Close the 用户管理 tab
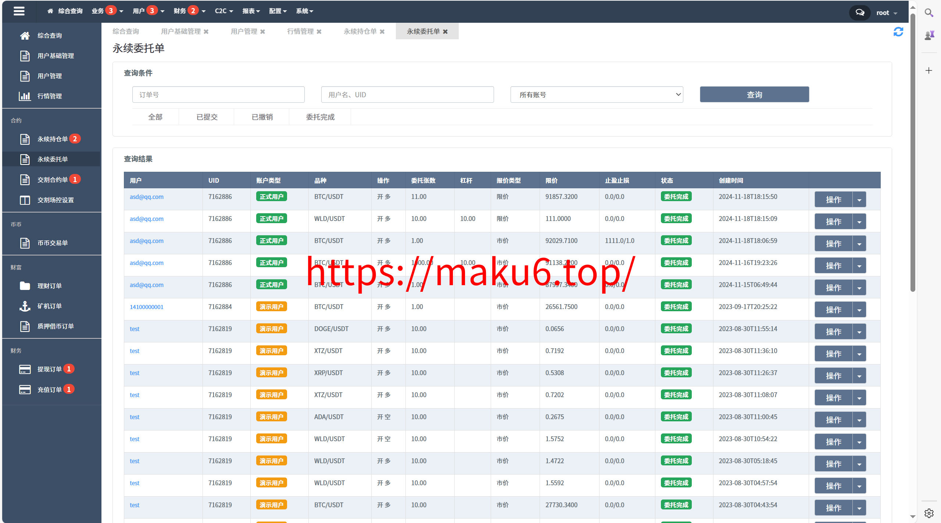 tap(262, 32)
